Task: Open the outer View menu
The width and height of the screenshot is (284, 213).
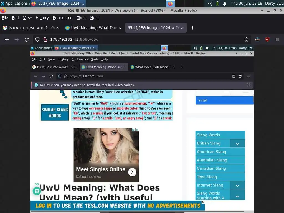Action: point(27,18)
